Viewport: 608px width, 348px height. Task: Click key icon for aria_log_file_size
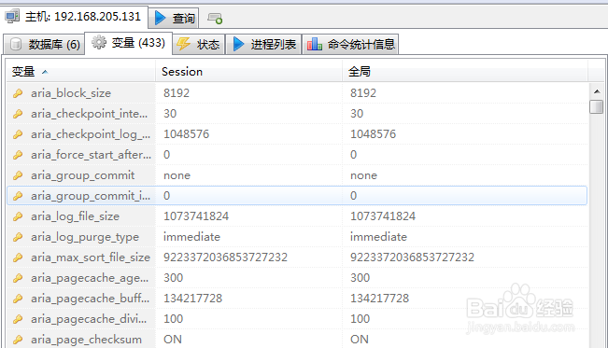pos(18,216)
